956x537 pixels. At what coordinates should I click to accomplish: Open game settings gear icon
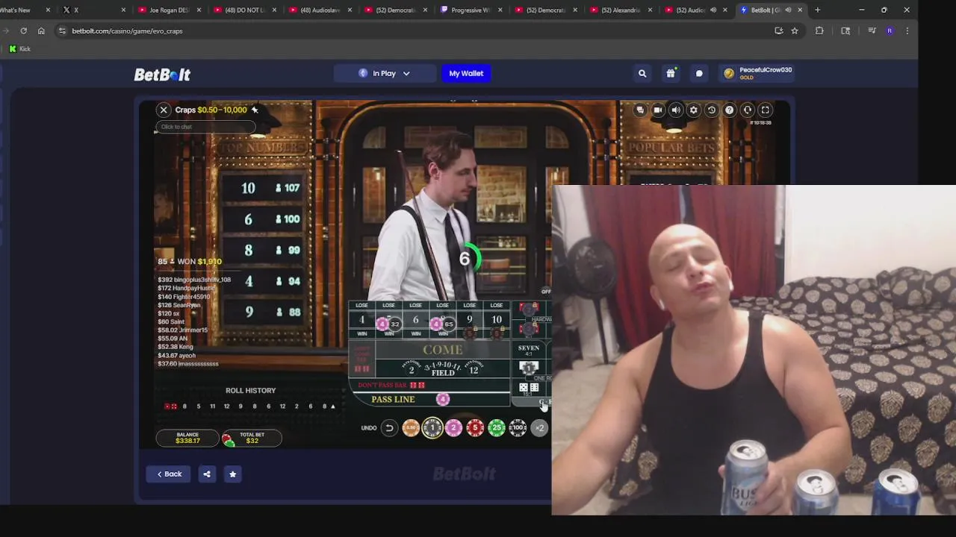pyautogui.click(x=694, y=110)
